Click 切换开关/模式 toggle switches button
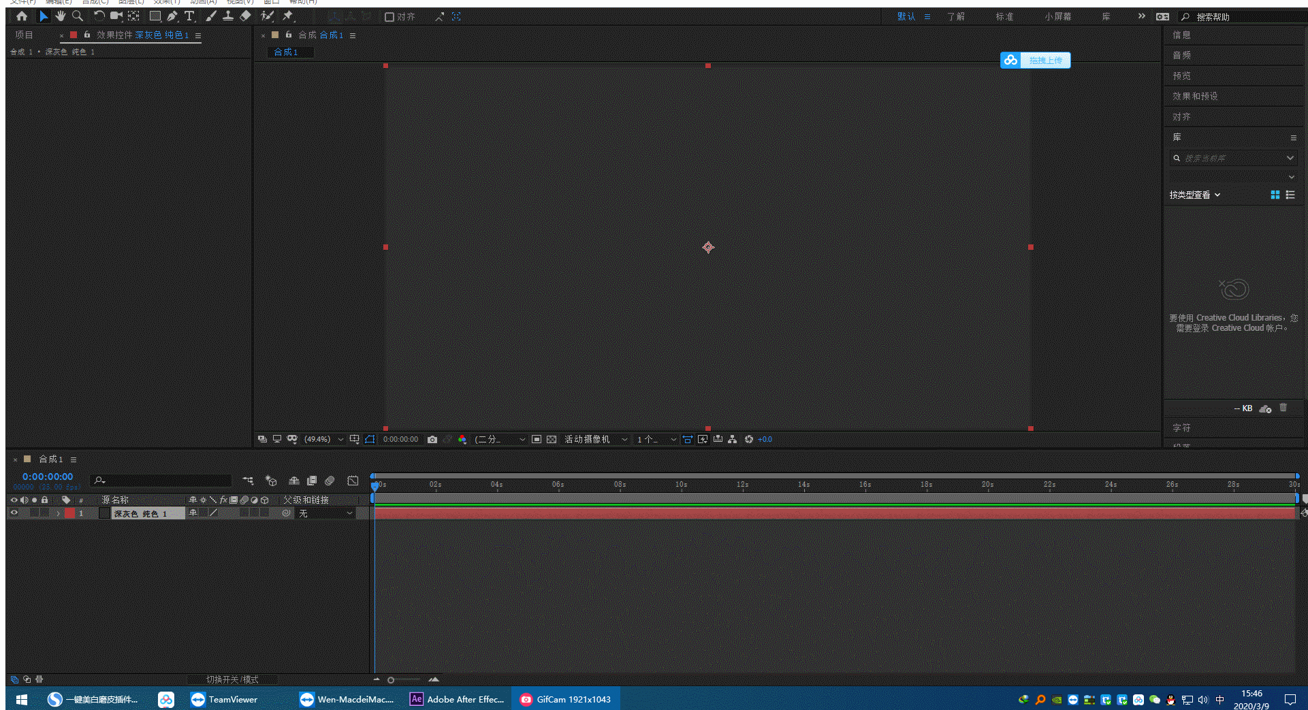1308x710 pixels. 232,679
